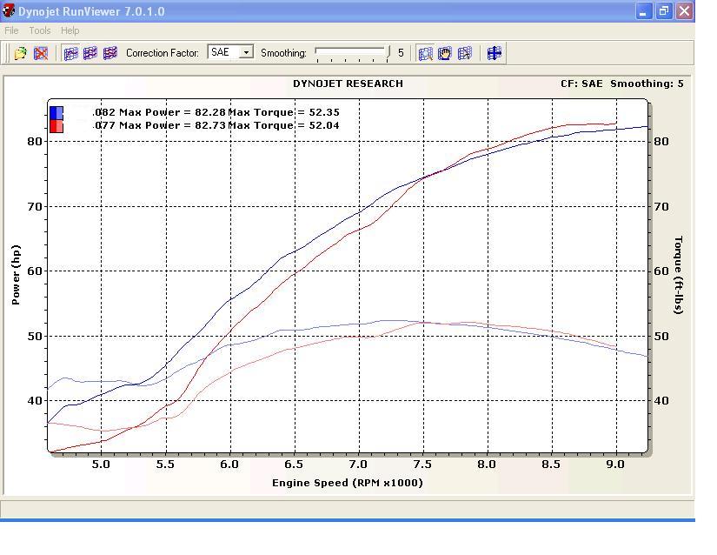Select the third graph view mode icon
This screenshot has height=555, width=717.
click(110, 53)
